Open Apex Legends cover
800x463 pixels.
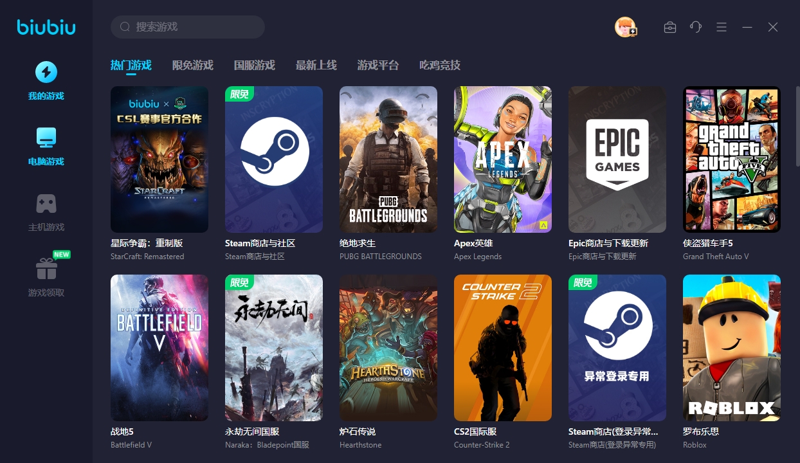503,159
